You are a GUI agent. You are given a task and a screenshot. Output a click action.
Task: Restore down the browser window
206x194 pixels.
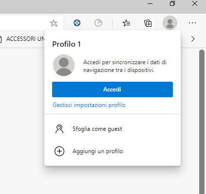pyautogui.click(x=172, y=3)
